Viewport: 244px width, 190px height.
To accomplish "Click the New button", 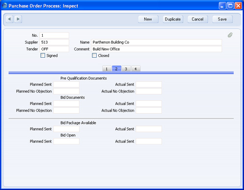I will (148, 19).
